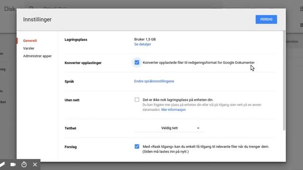This screenshot has height=170, width=303.
Task: Click the settings dialog vertical scrollbar
Action: pos(284,81)
